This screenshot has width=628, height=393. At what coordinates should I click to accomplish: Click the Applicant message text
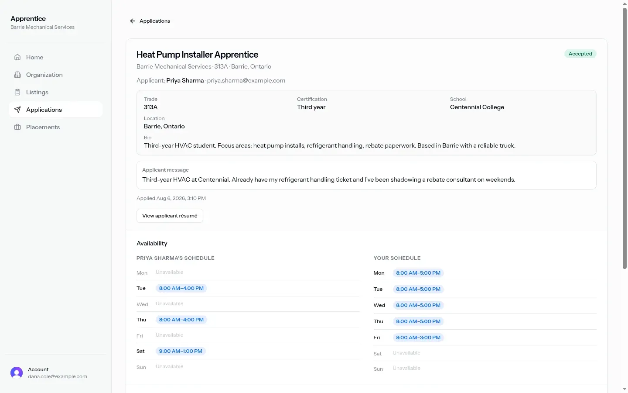[329, 179]
